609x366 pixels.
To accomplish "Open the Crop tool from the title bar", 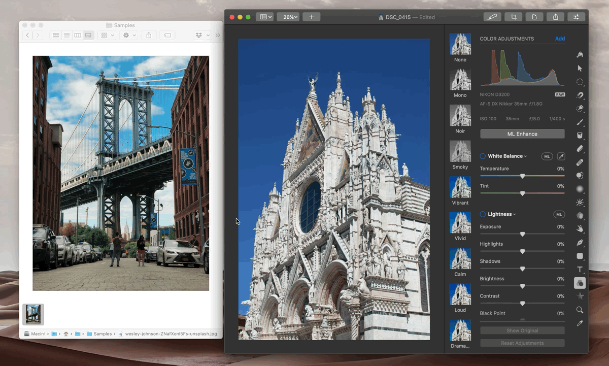I will pyautogui.click(x=513, y=16).
